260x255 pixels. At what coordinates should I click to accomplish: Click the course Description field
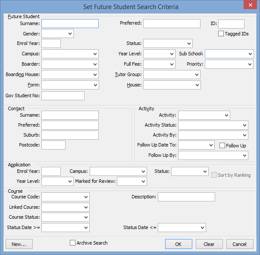click(x=186, y=197)
